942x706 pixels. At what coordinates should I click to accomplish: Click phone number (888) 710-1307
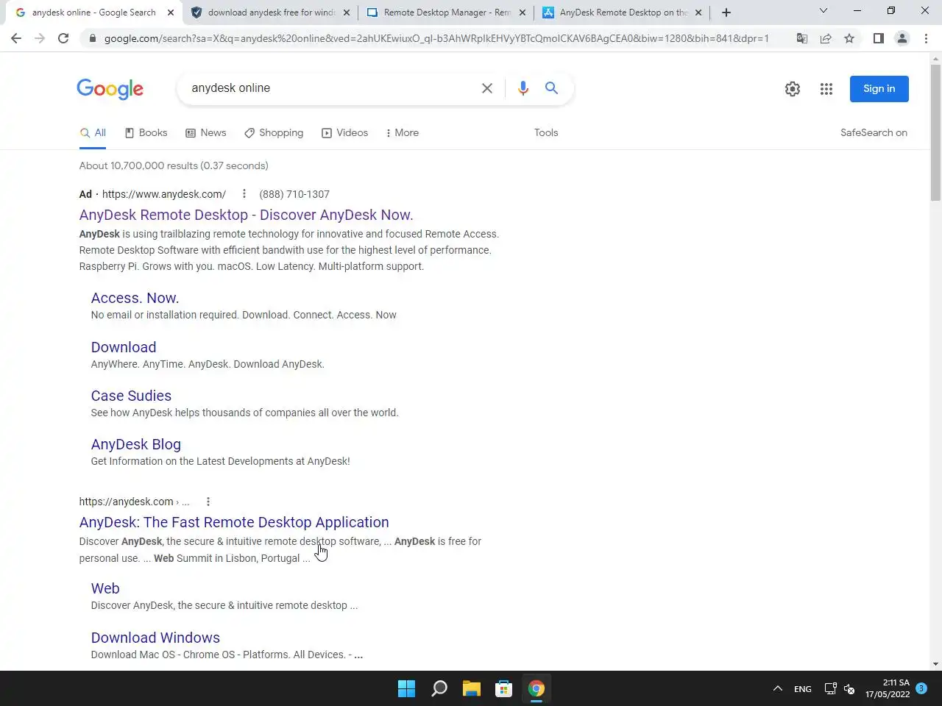(x=294, y=194)
